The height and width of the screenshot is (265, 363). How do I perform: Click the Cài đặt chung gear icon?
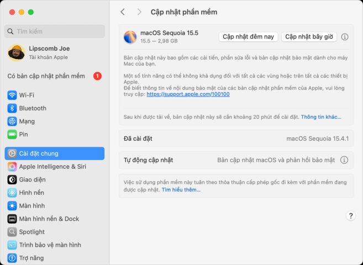pos(12,153)
